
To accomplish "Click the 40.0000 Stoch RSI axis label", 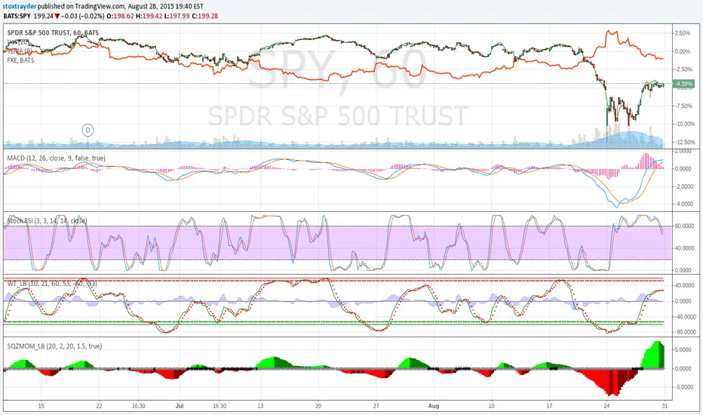I will click(x=683, y=248).
